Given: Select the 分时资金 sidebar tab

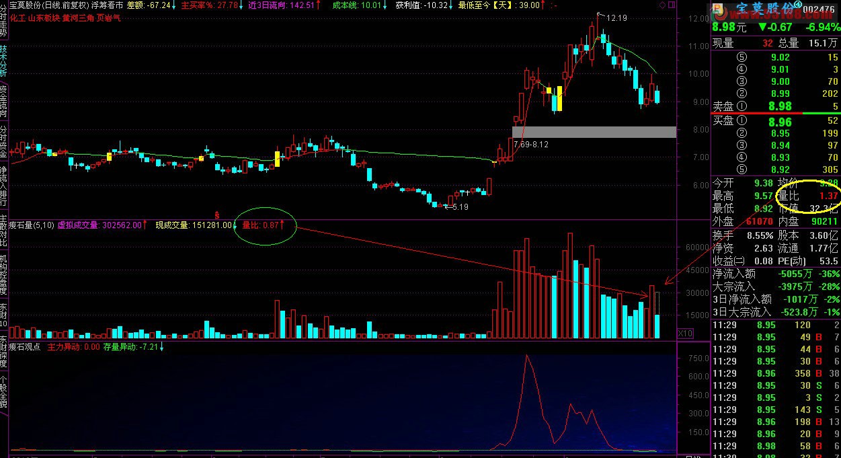Looking at the screenshot, I should pyautogui.click(x=3, y=143).
